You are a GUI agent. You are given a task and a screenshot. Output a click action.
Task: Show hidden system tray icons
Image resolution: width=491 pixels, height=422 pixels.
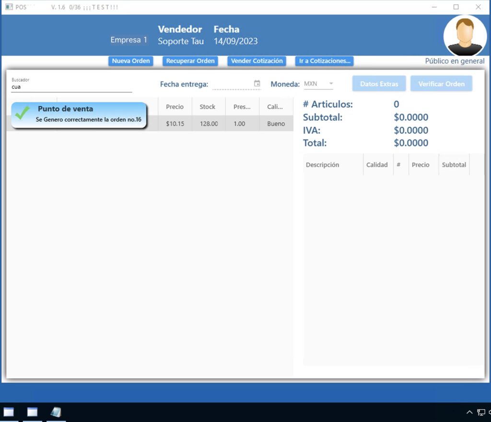tap(469, 412)
